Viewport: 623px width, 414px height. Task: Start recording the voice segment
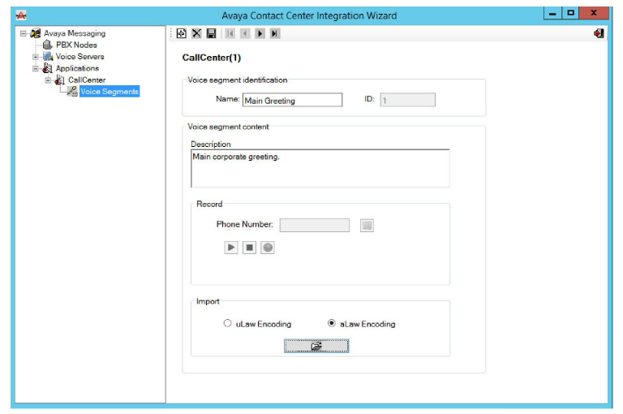[x=268, y=248]
